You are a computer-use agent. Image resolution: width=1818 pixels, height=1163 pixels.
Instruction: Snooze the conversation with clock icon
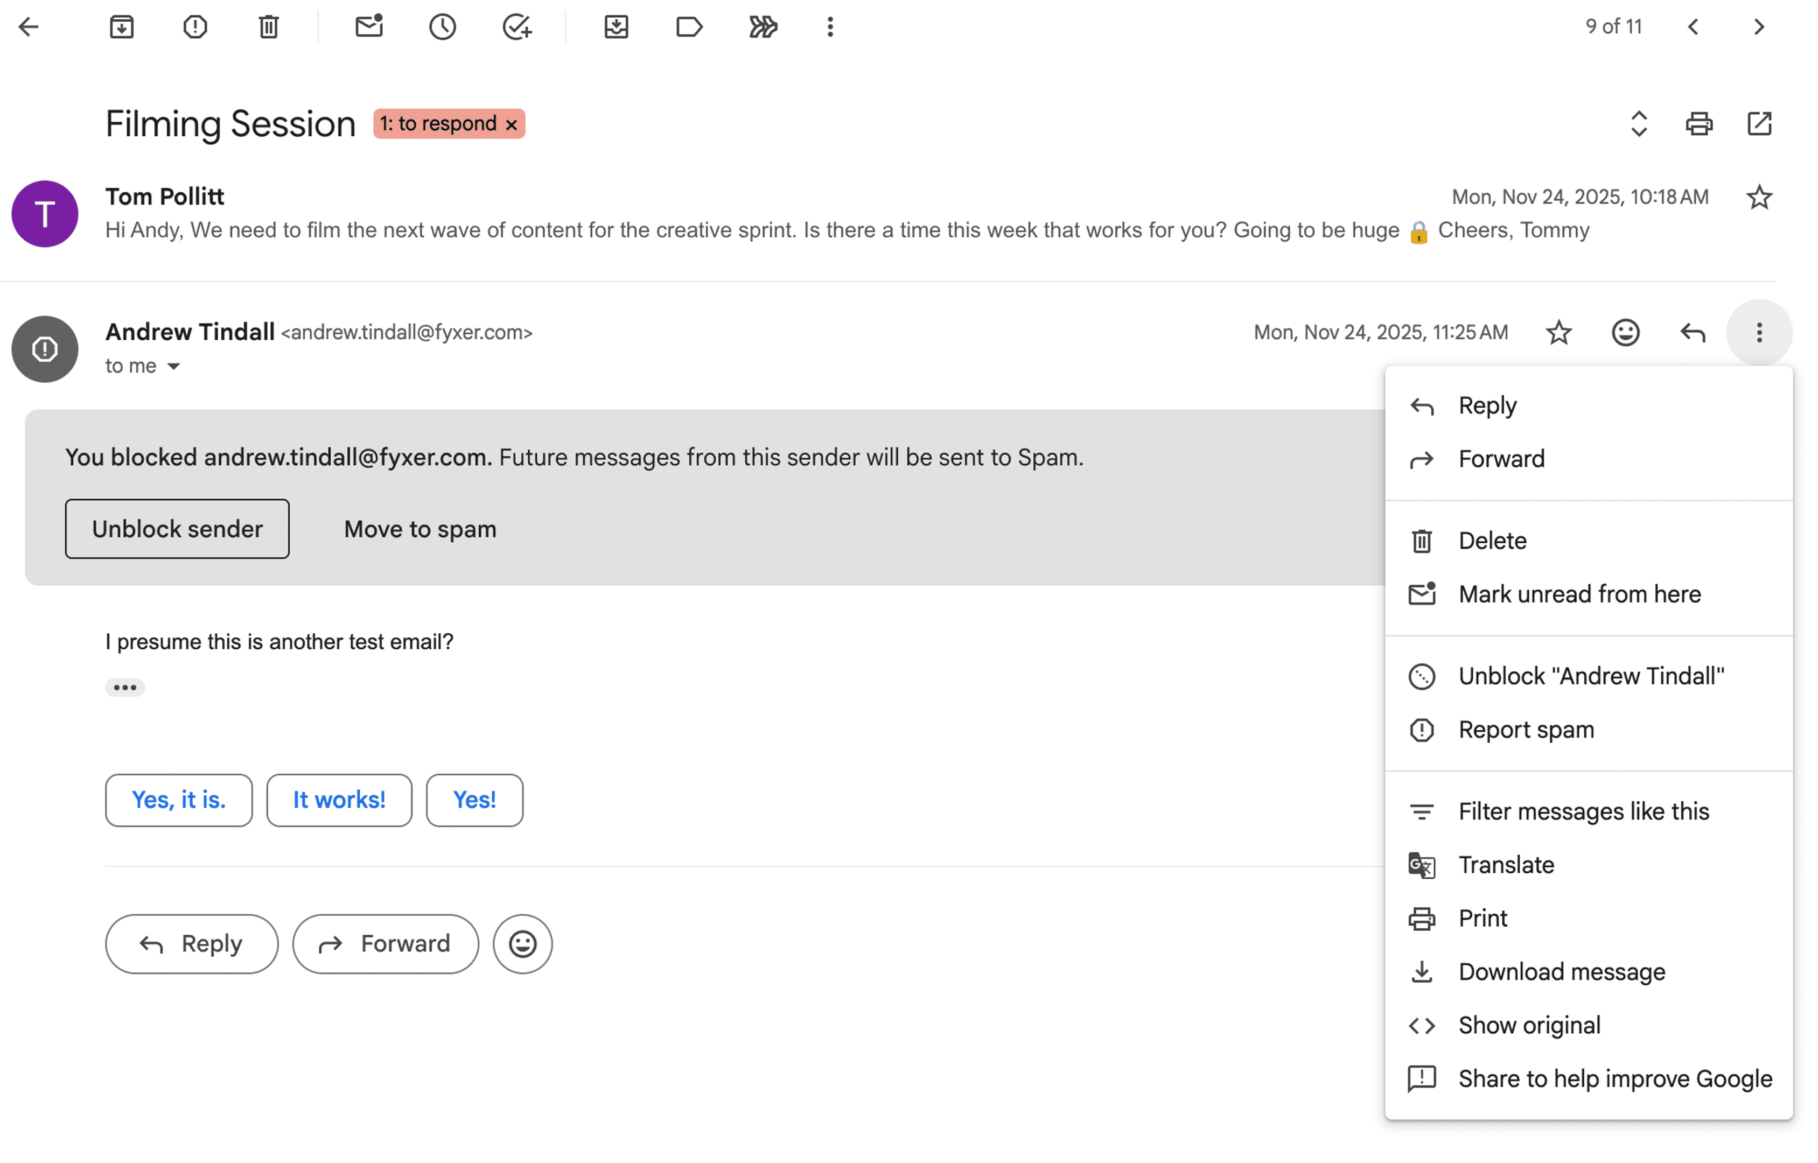point(443,27)
